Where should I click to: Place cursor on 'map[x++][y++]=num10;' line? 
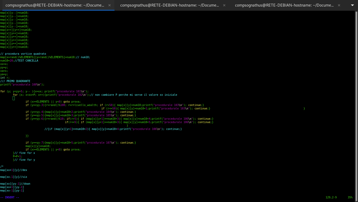[16, 30]
